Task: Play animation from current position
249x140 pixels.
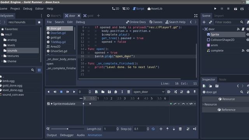Action: (x=74, y=92)
